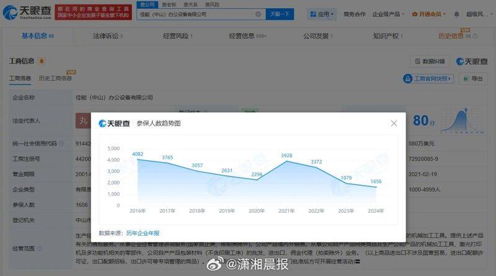Click the 72920085-9 organization code
Viewport: 496px width, 276px height.
click(x=423, y=159)
